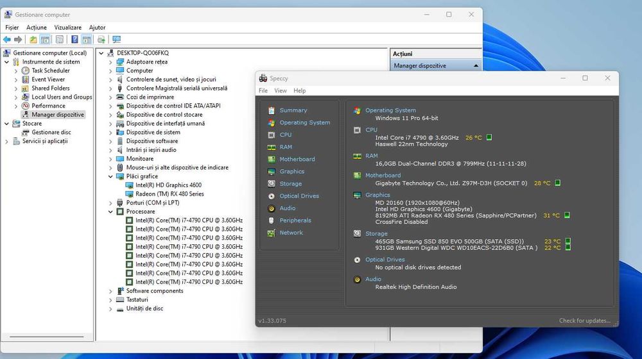Collapse the Instrumente de sistem tree node

6,62
